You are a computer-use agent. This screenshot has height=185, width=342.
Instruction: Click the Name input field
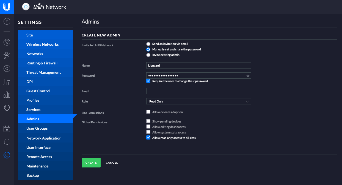[x=199, y=65]
